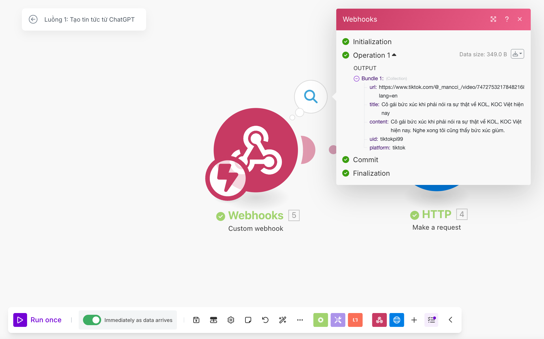Image resolution: width=544 pixels, height=339 pixels.
Task: Toggle the Immediately as data arrives switch
Action: (92, 320)
